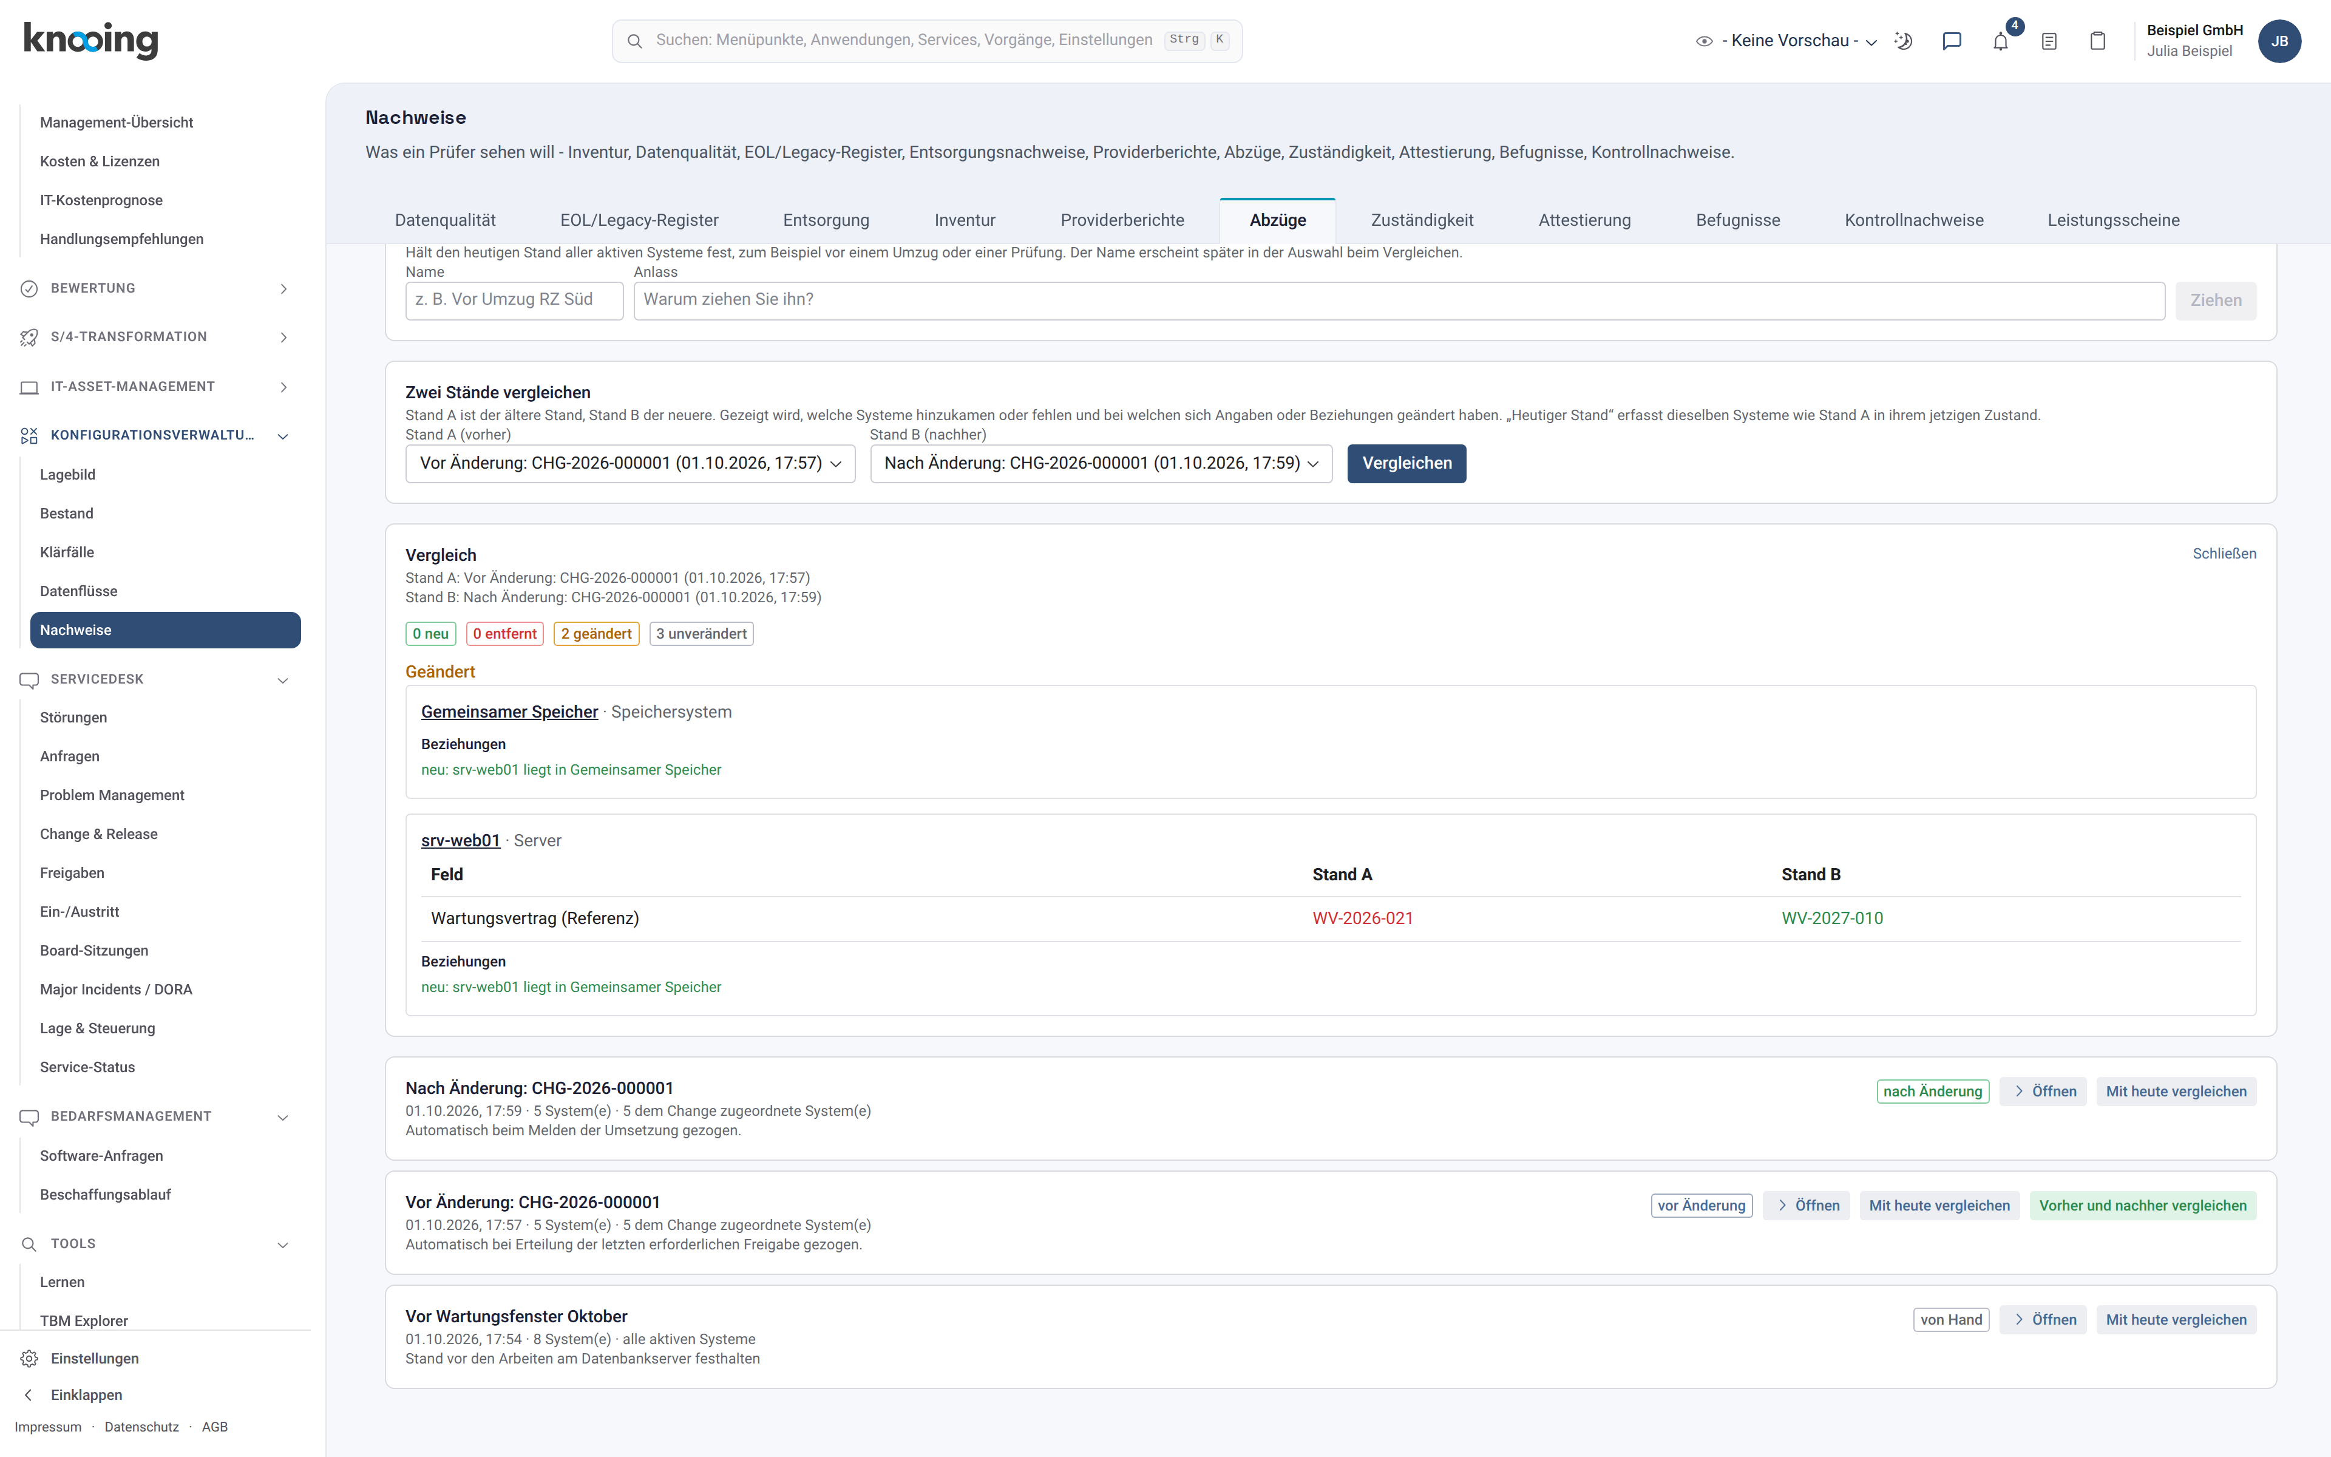This screenshot has width=2331, height=1457.
Task: Click Einklappen to collapse the sidebar
Action: (86, 1395)
